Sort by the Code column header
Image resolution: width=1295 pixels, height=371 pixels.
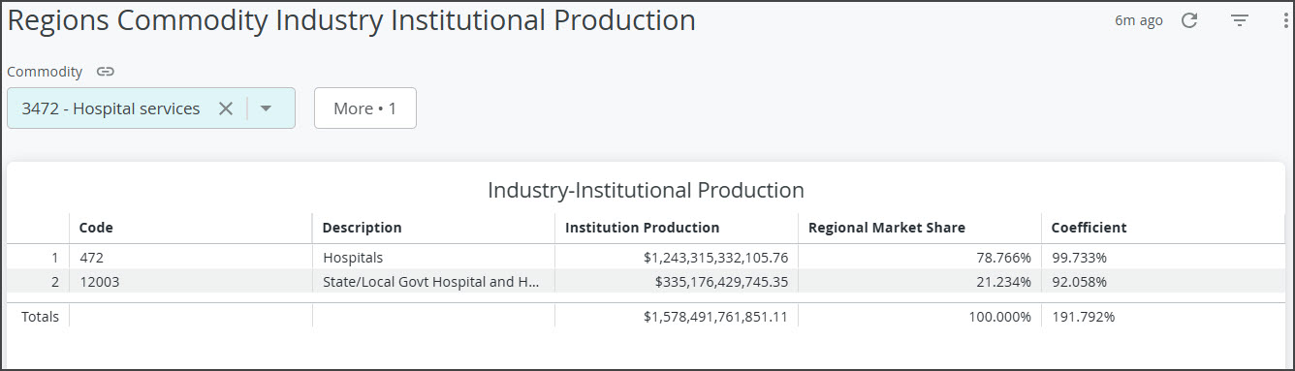pyautogui.click(x=96, y=228)
